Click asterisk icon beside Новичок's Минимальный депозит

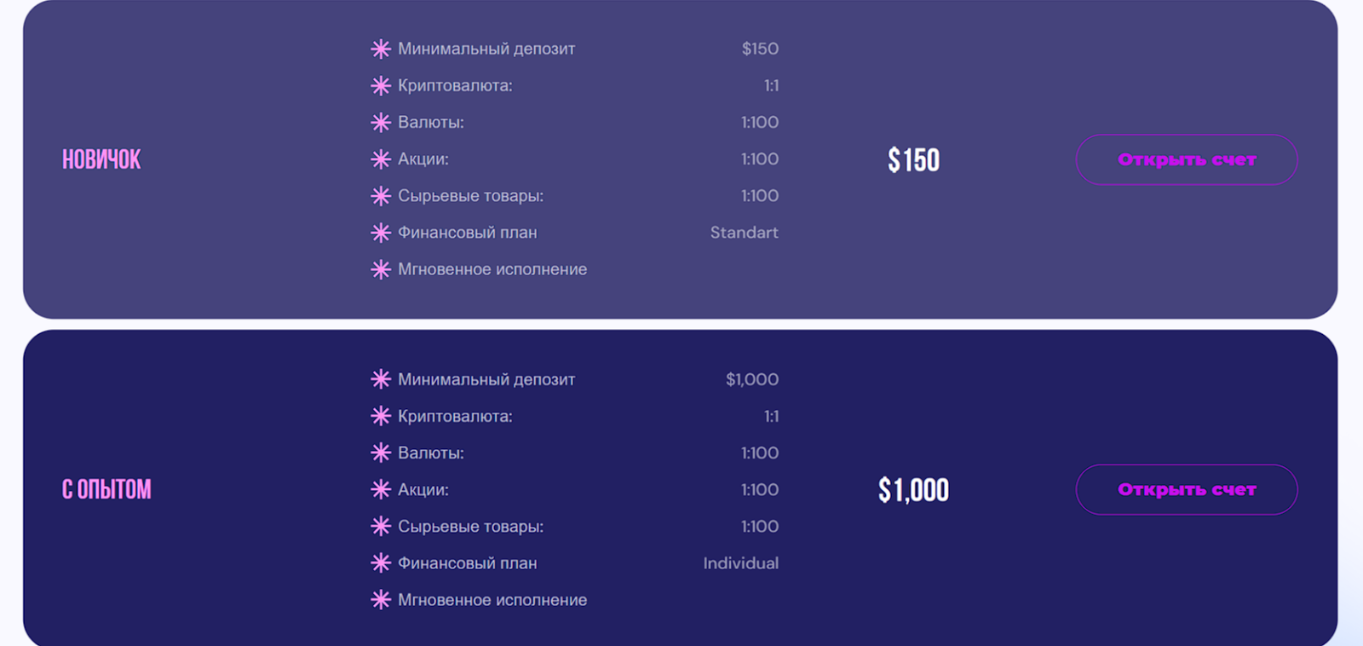pos(381,49)
